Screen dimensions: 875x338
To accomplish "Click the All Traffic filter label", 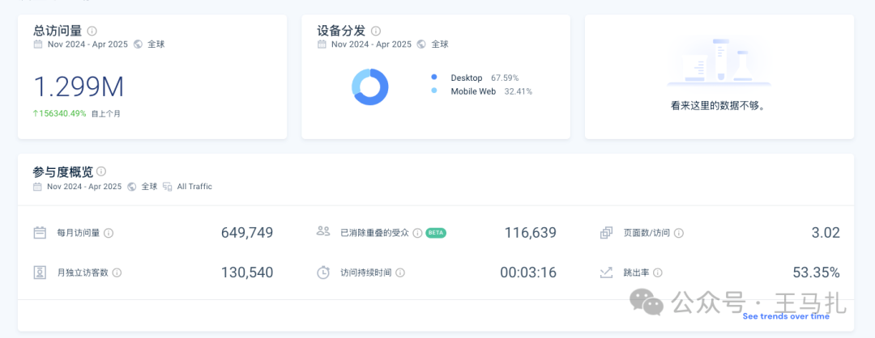I will [194, 187].
